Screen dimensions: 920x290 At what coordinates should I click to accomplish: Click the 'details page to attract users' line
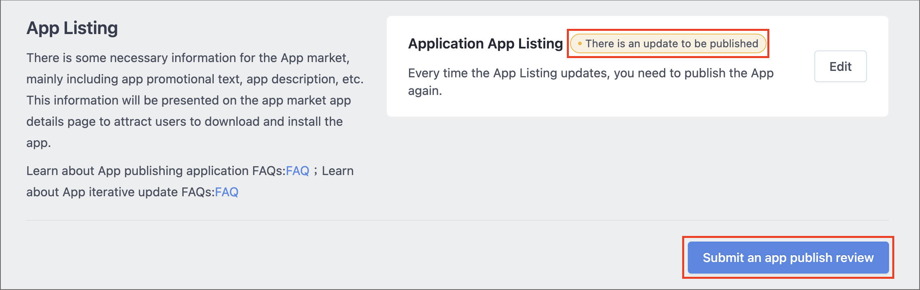tap(184, 122)
